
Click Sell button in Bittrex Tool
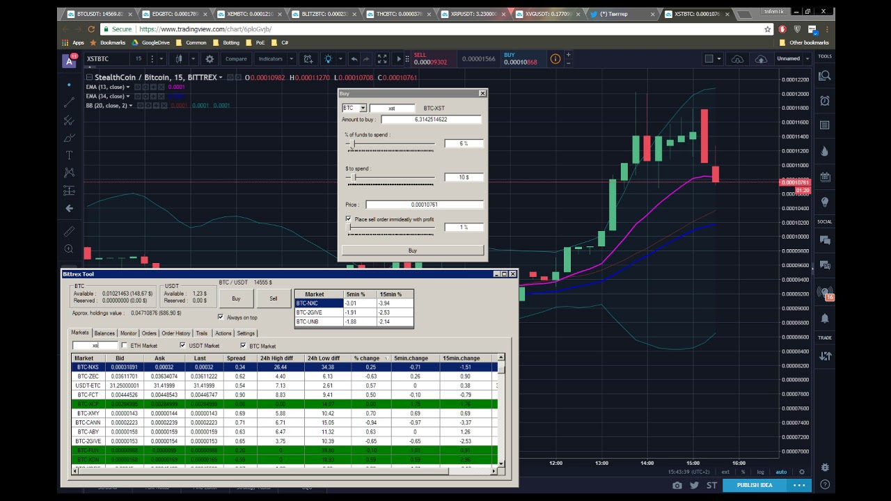pos(273,299)
